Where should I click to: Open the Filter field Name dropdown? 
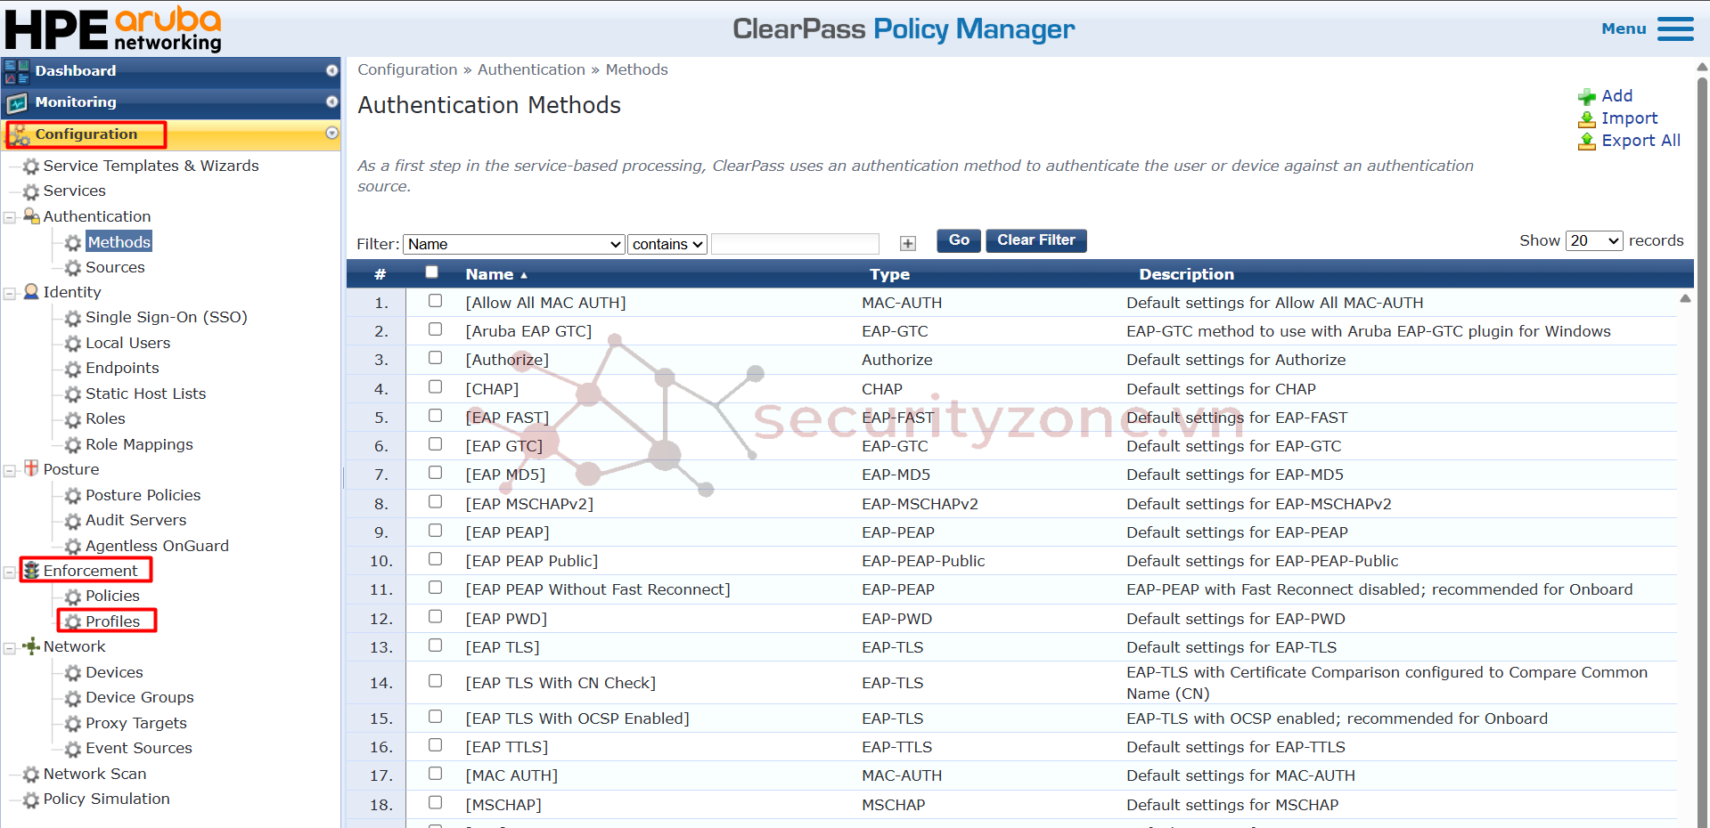514,244
